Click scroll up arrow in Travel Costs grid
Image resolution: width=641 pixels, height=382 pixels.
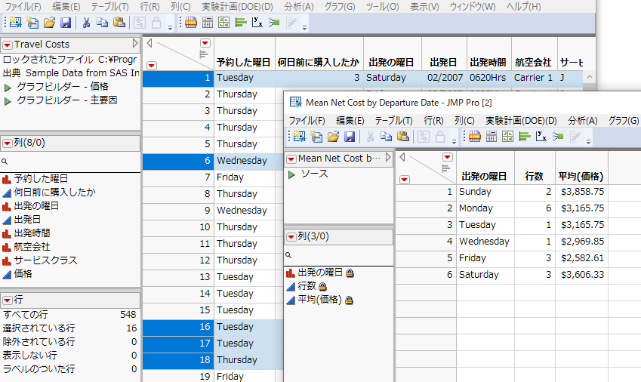pos(590,77)
